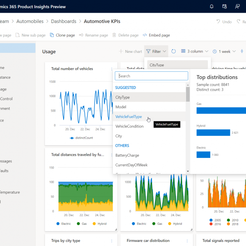This screenshot has height=246, width=246.
Task: Click the refresh circular arrow icon
Action: tap(173, 51)
